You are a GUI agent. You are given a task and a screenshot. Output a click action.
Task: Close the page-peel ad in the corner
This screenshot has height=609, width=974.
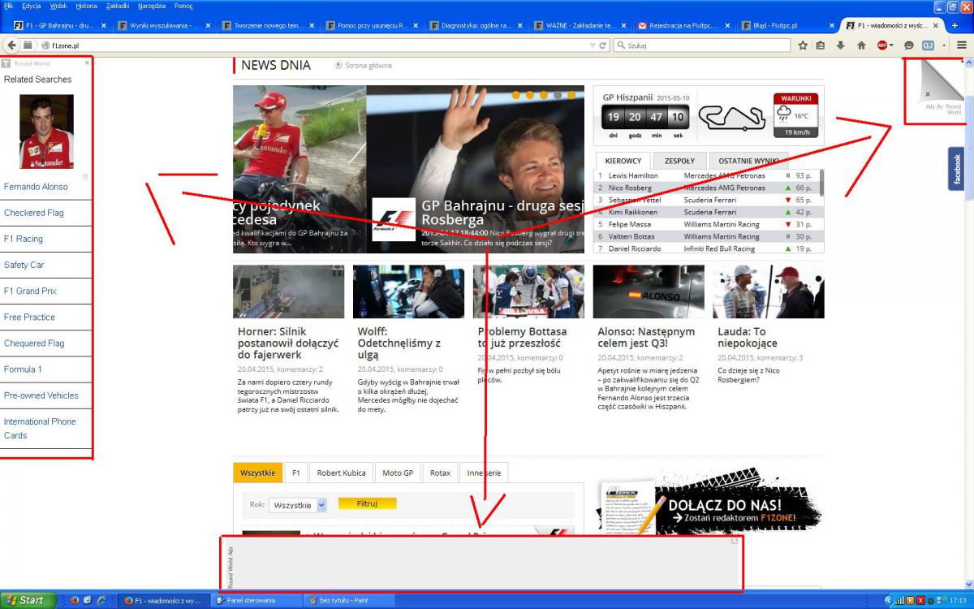[x=928, y=93]
